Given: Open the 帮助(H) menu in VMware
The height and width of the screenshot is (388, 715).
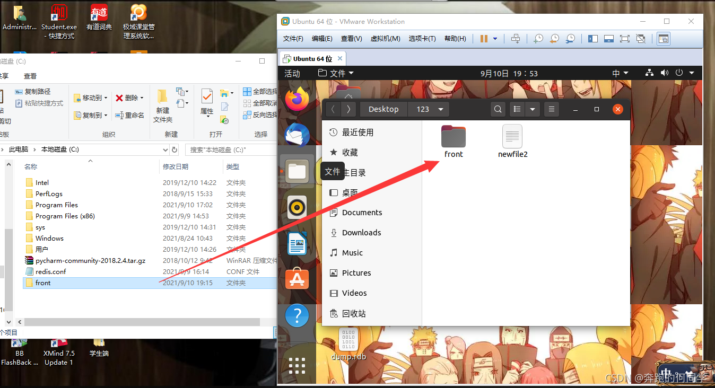Looking at the screenshot, I should (x=455, y=39).
